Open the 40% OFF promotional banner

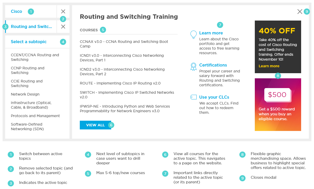[x=278, y=47]
